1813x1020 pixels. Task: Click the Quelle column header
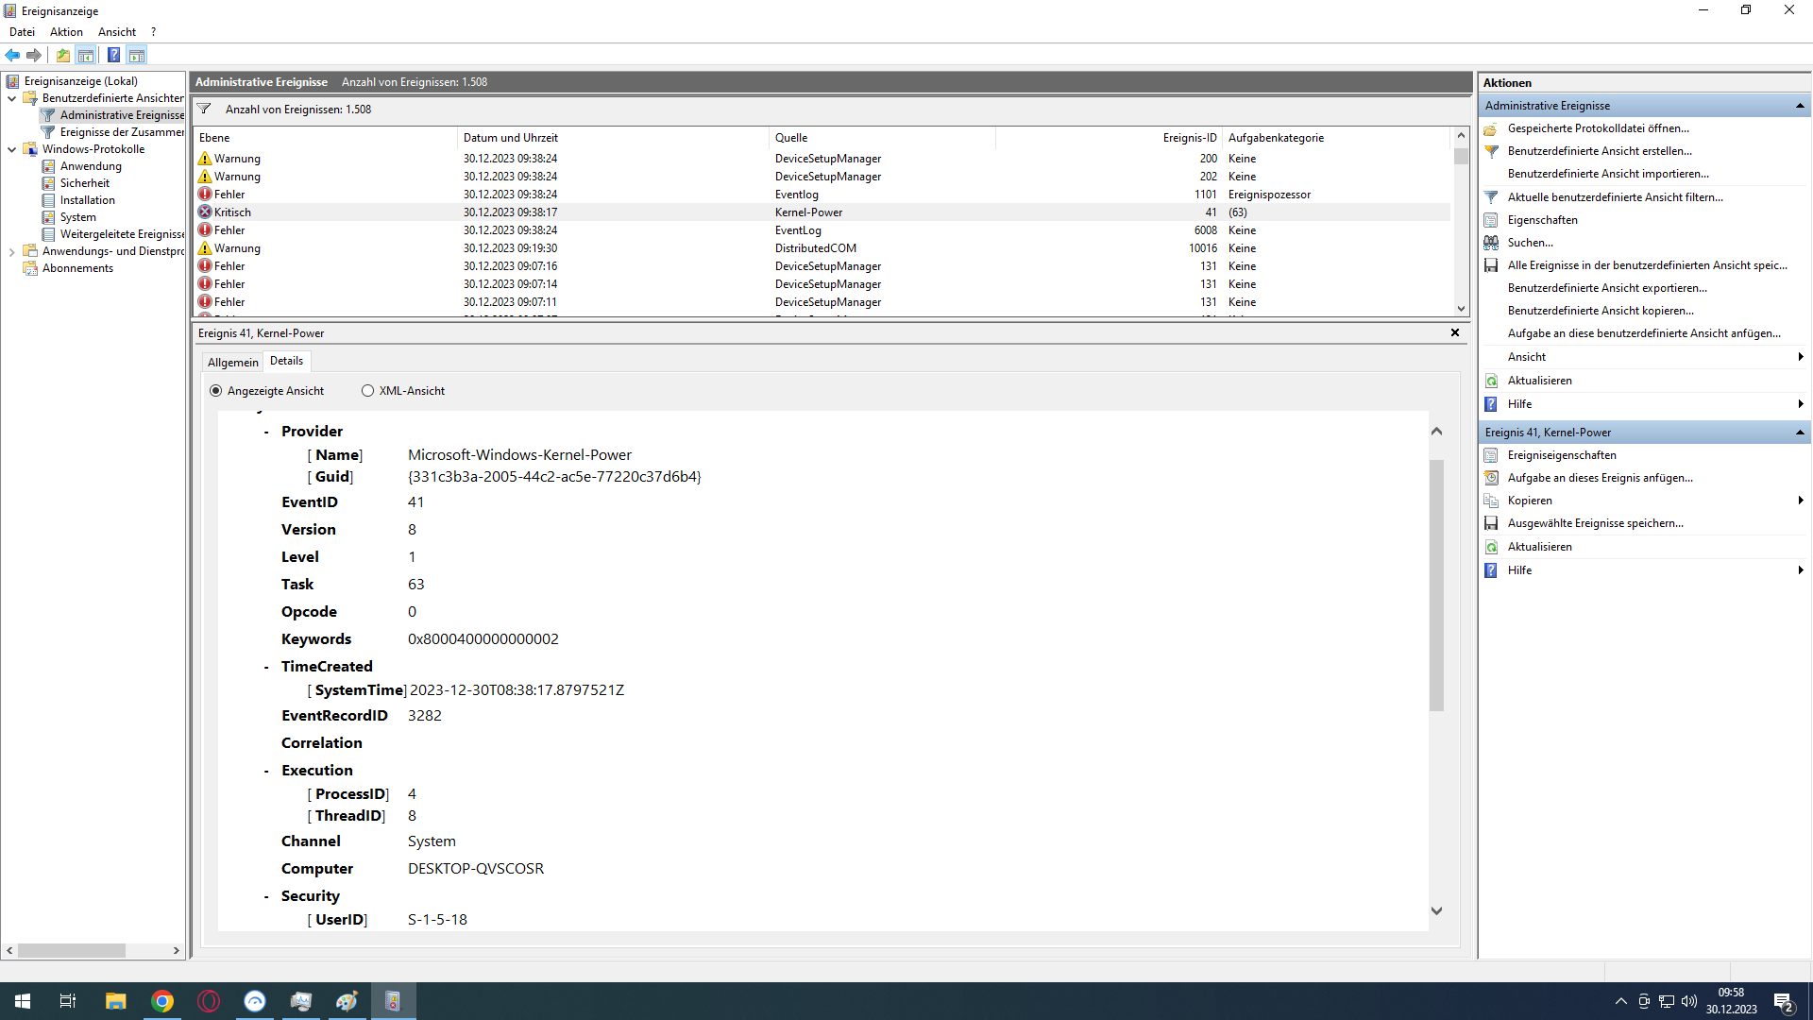coord(791,138)
